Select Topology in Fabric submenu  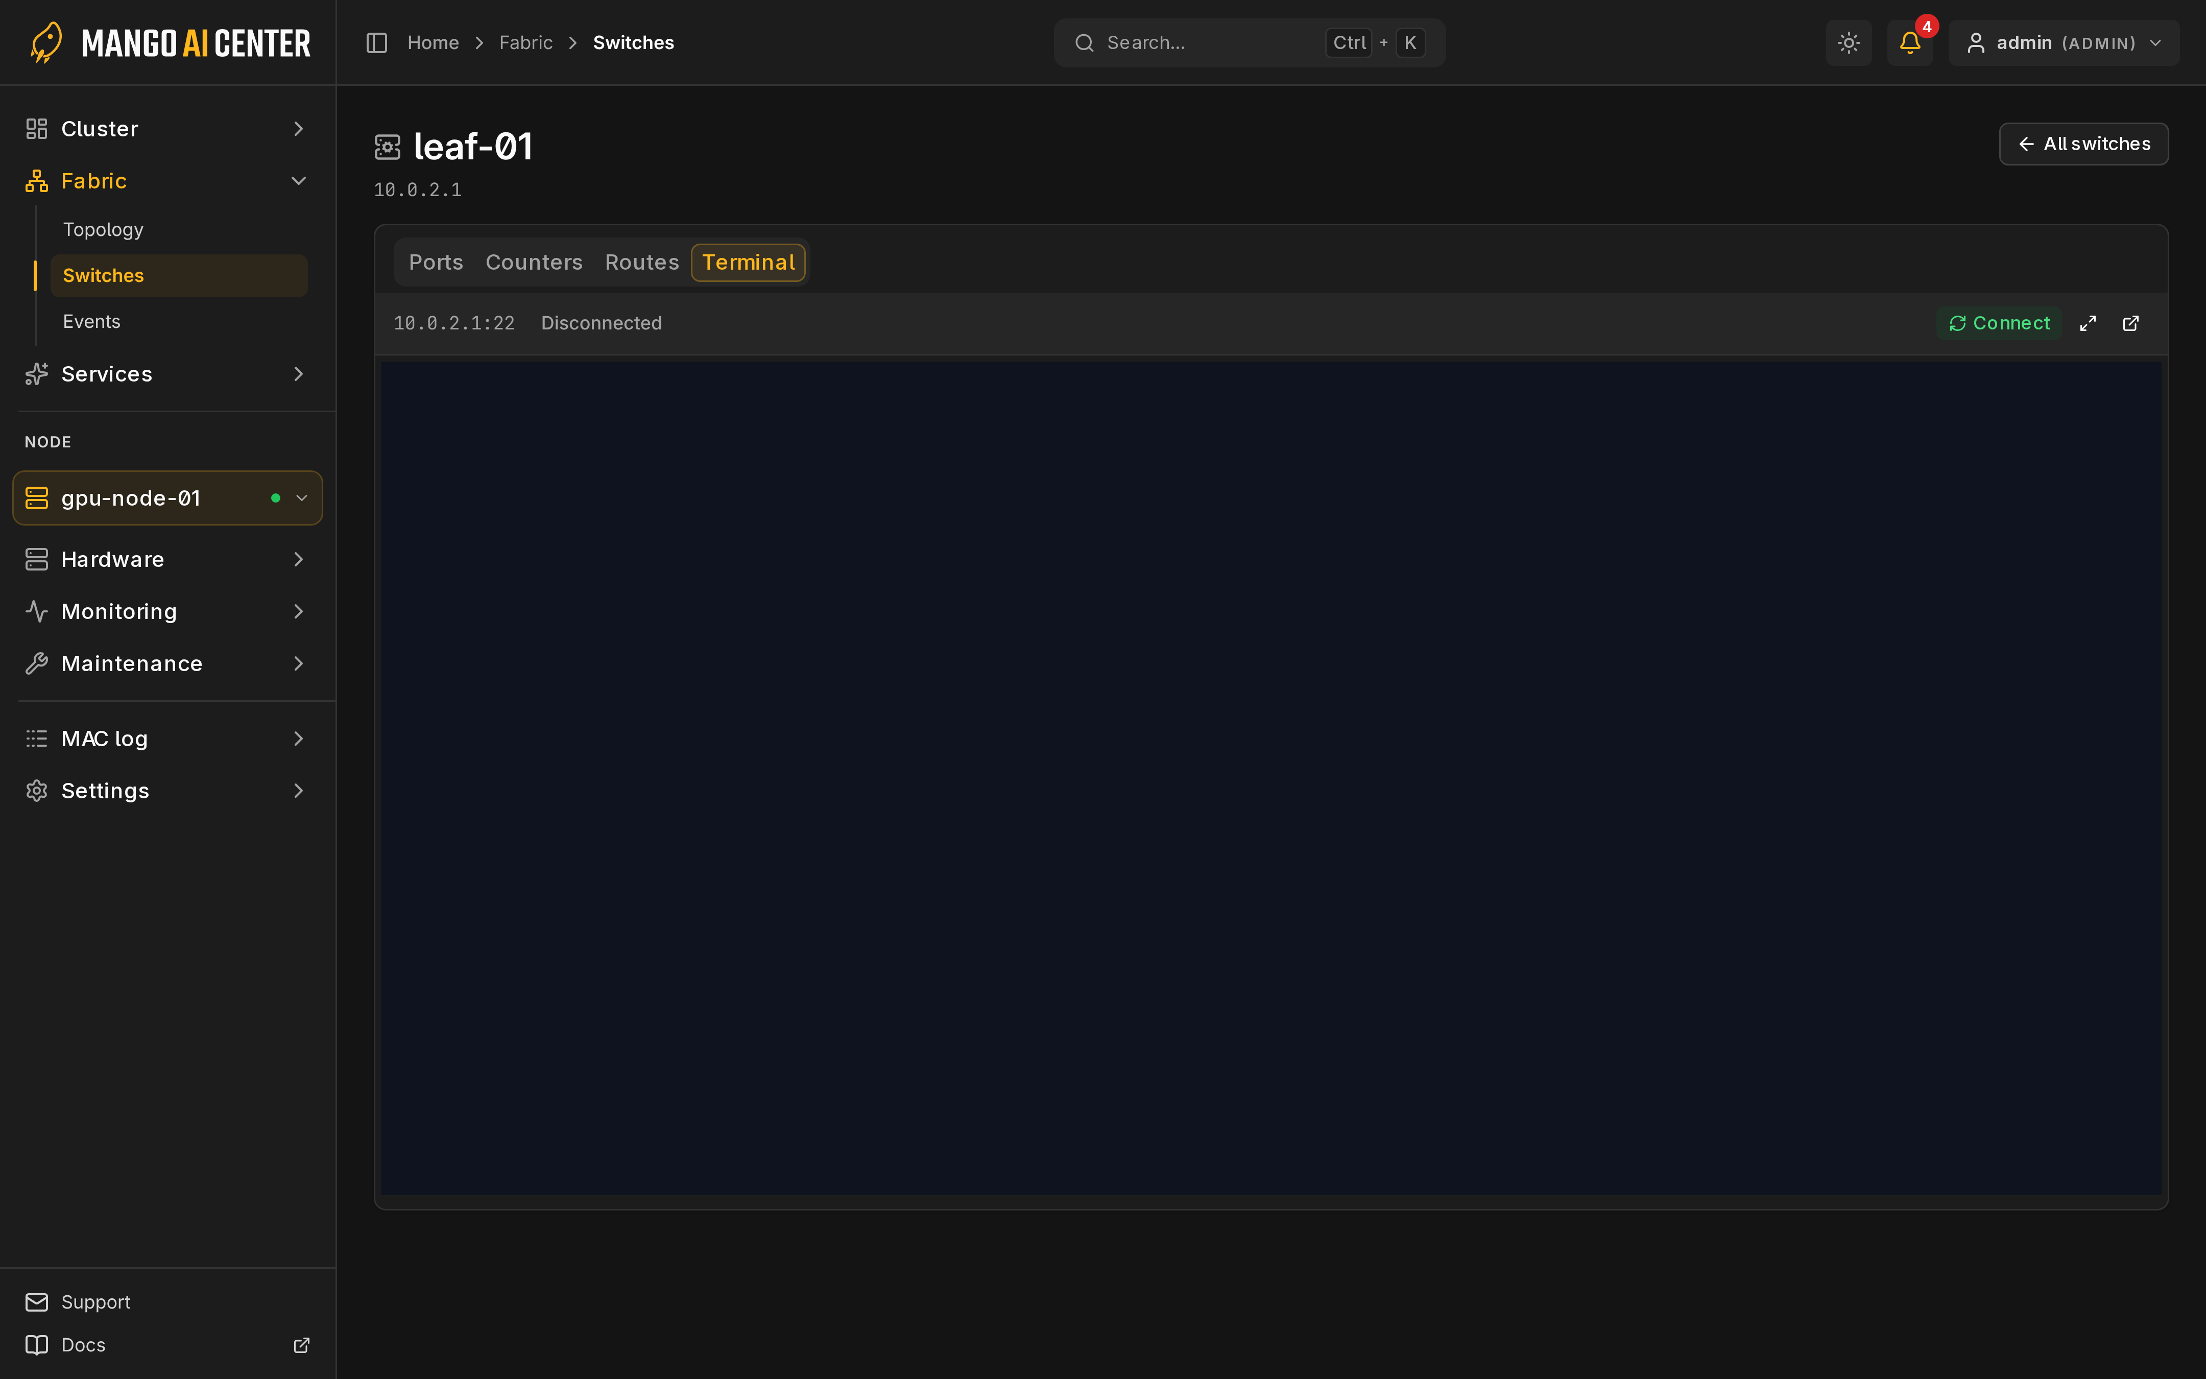click(103, 230)
